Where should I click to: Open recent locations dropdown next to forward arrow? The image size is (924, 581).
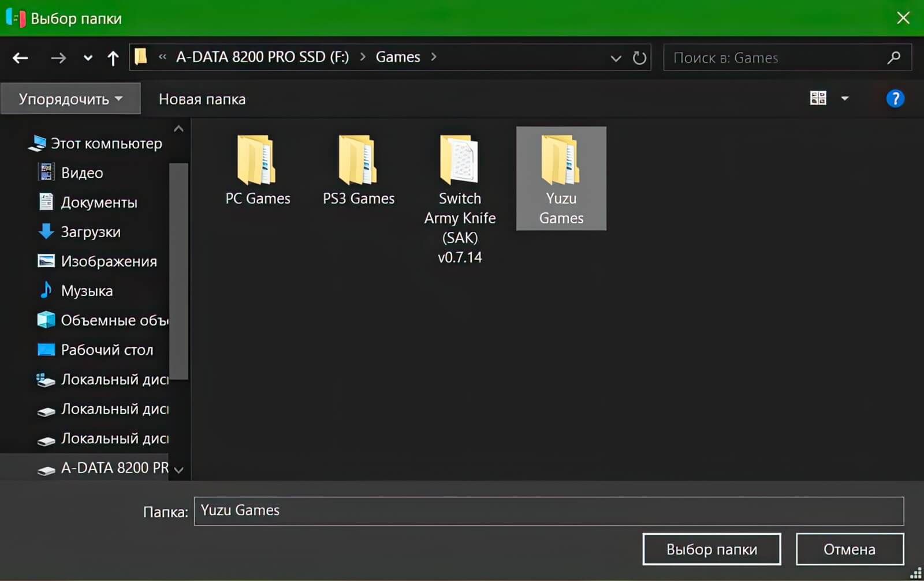(x=88, y=58)
